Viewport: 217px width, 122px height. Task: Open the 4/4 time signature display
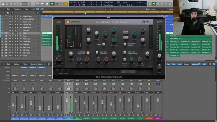pos(118,3)
